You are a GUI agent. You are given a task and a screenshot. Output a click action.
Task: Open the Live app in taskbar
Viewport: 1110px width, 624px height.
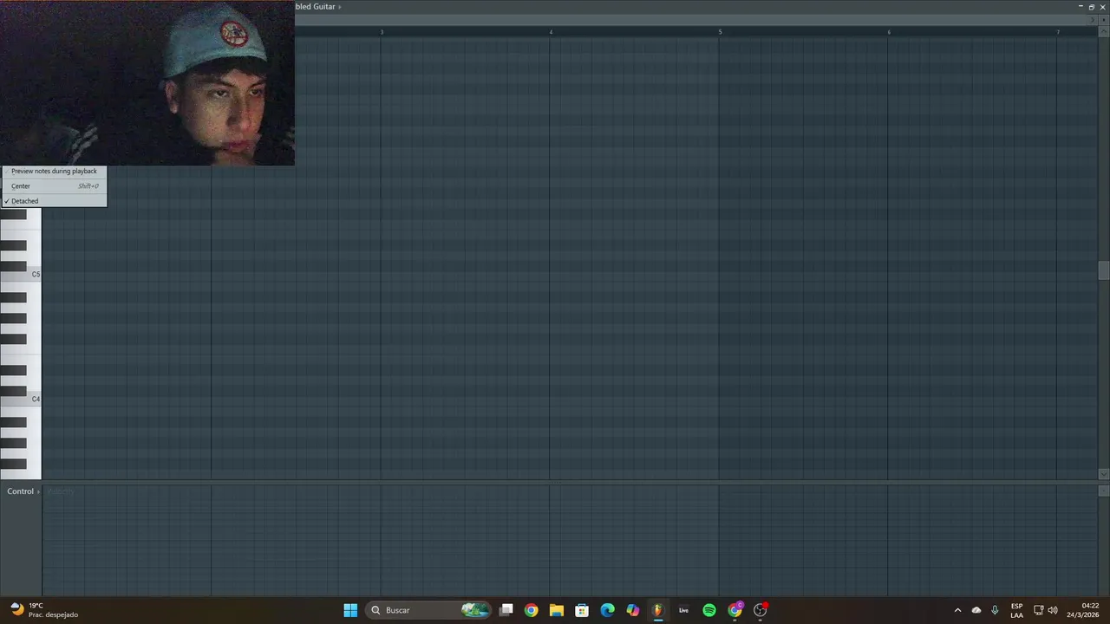683,610
